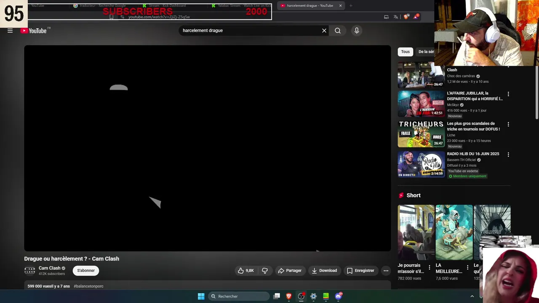Image resolution: width=539 pixels, height=303 pixels.
Task: Open the Brave Shields lion icon
Action: click(x=406, y=17)
